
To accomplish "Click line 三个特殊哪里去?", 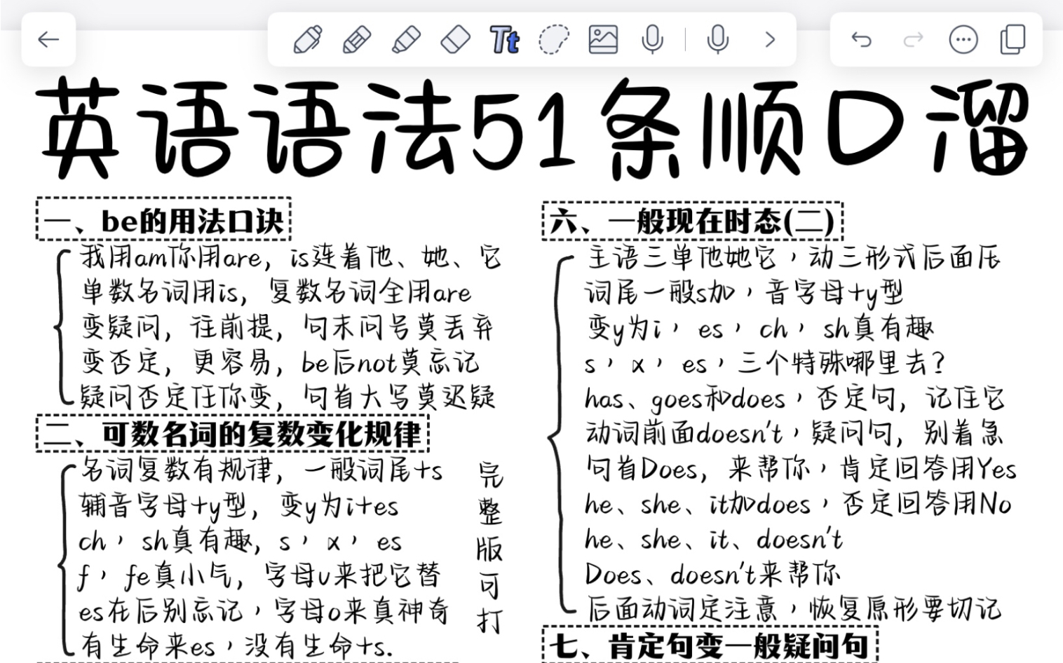I will pyautogui.click(x=841, y=362).
